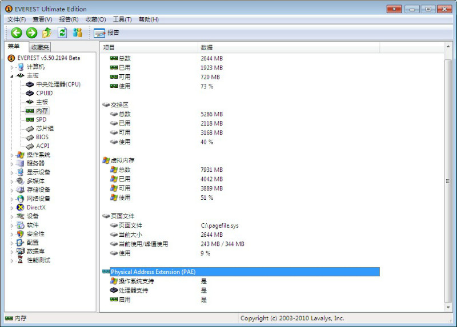
Task: Click the DirectX icon in tree
Action: 21,207
